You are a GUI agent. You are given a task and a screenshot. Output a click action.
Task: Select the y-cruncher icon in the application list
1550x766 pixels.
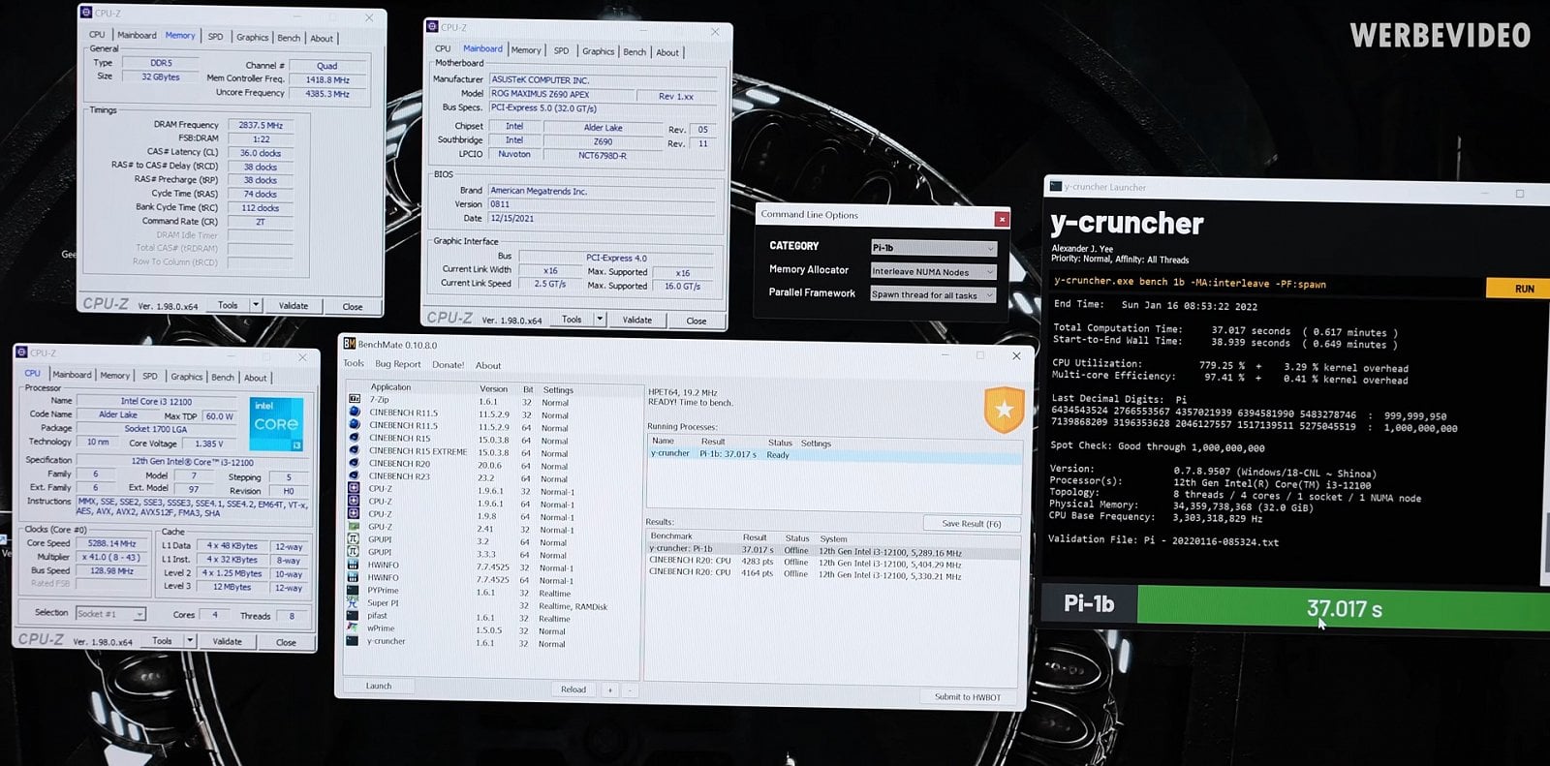coord(354,641)
